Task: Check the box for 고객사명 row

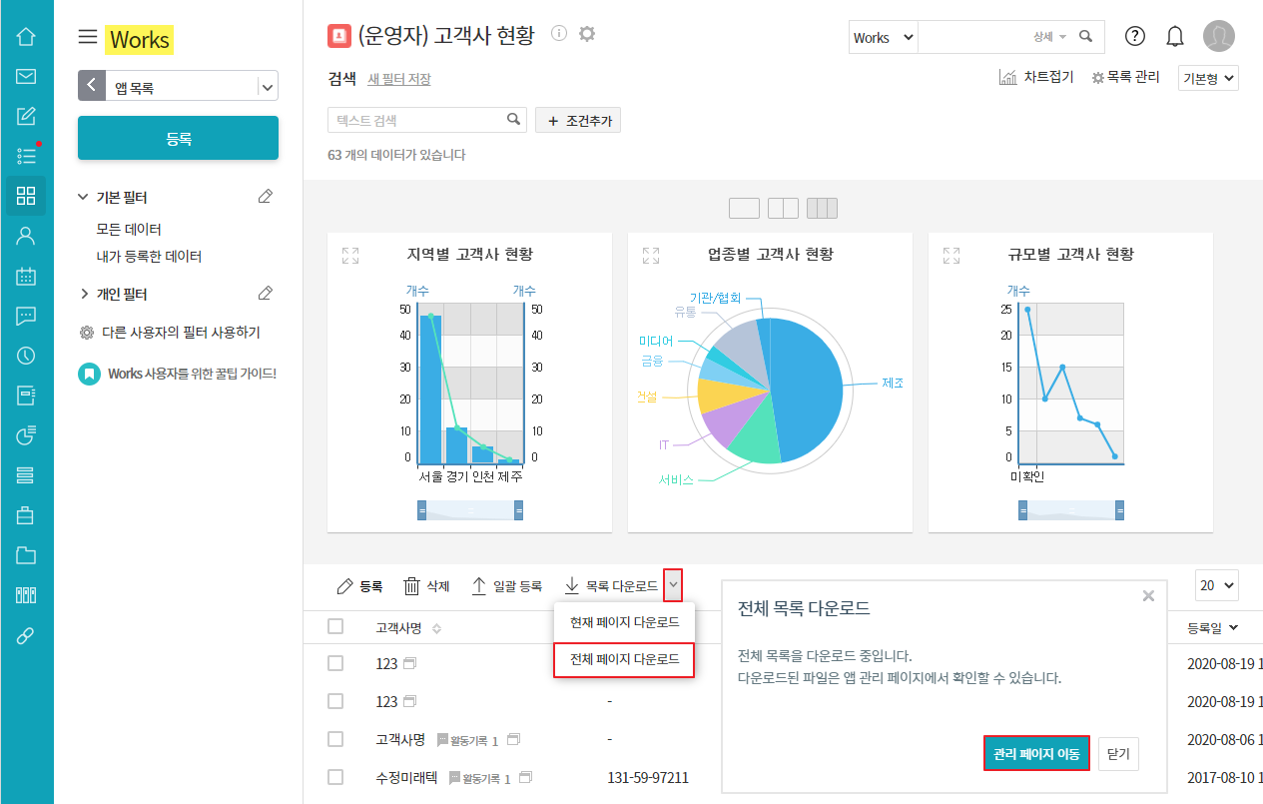Action: pyautogui.click(x=335, y=739)
